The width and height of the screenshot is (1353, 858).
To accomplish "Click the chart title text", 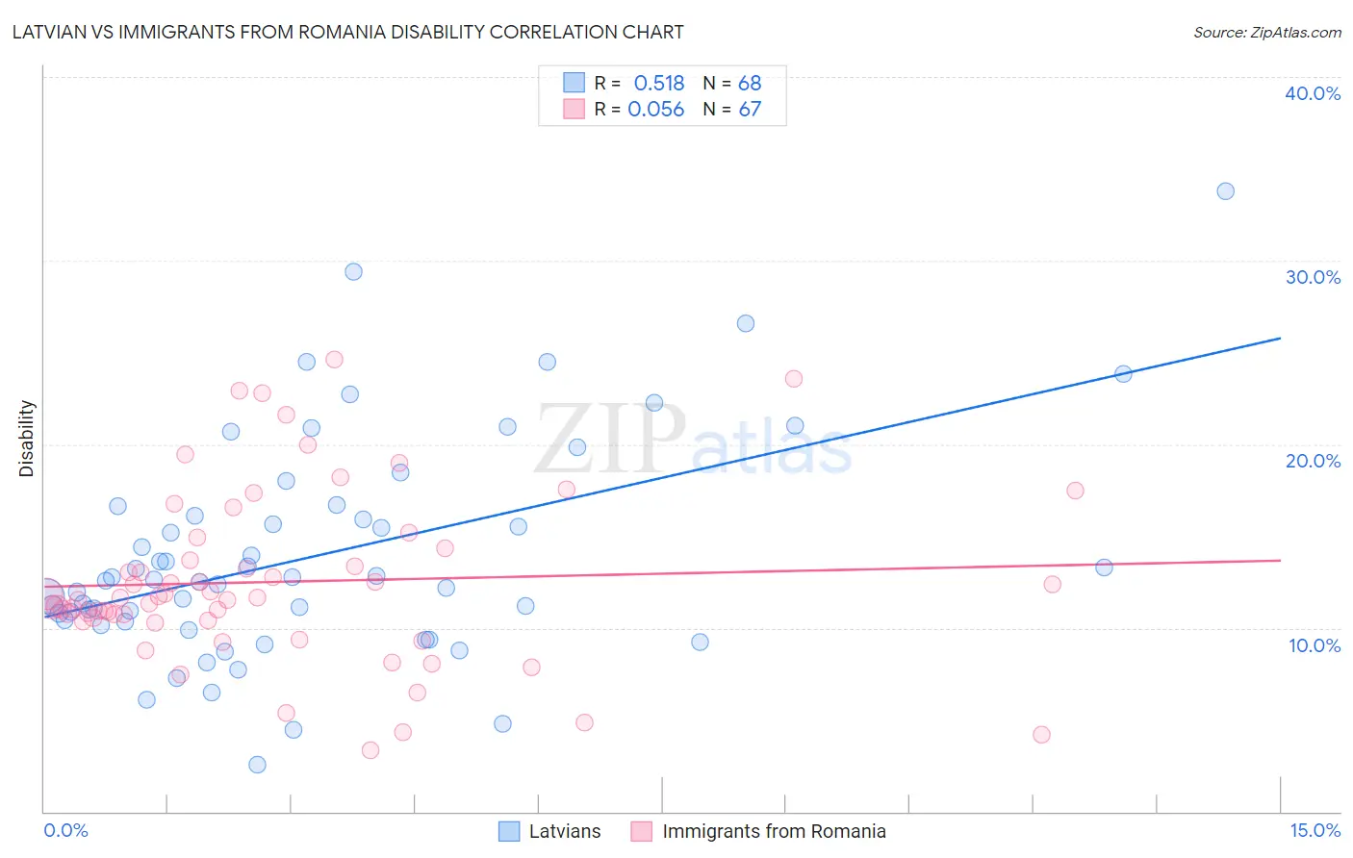I will pyautogui.click(x=348, y=32).
